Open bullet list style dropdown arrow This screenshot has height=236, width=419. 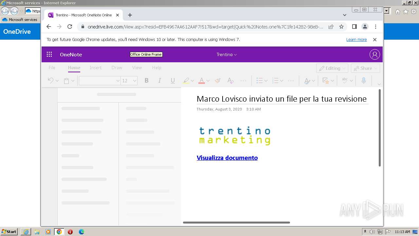click(266, 81)
